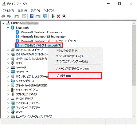
Task: Expand the カメラ category
Action: (x=8, y=63)
